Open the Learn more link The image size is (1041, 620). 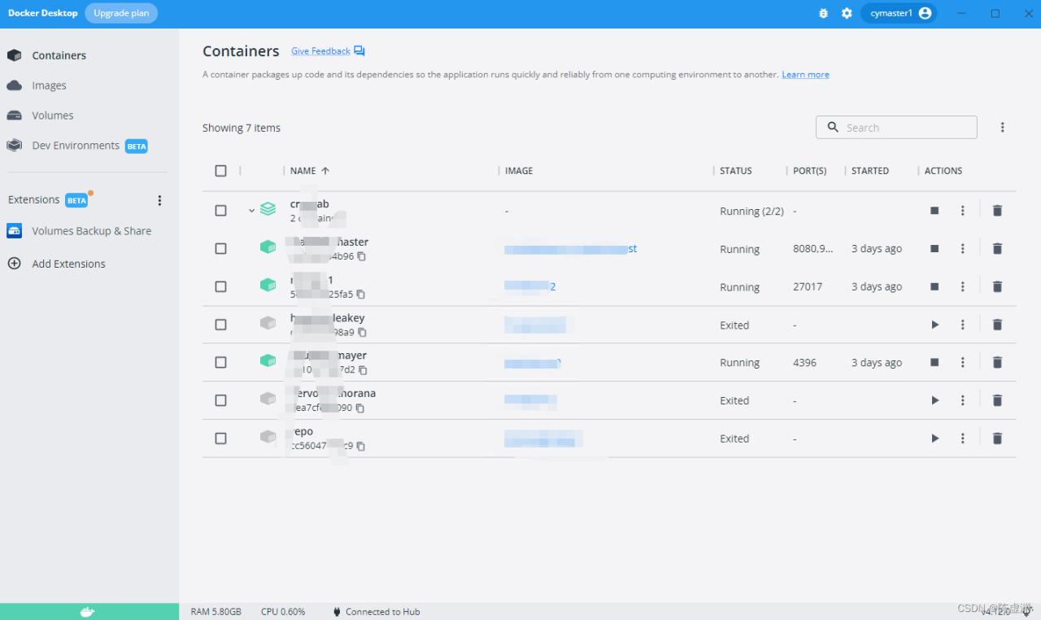(805, 75)
